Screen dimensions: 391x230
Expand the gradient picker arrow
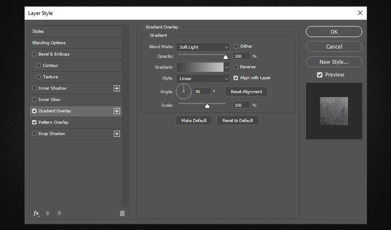[226, 67]
